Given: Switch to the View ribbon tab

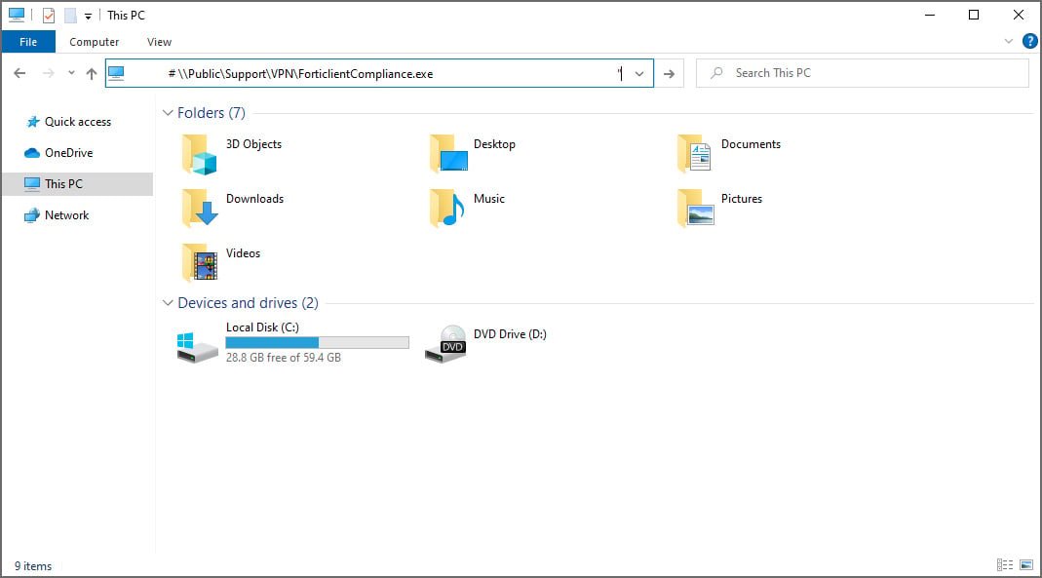Looking at the screenshot, I should 159,42.
